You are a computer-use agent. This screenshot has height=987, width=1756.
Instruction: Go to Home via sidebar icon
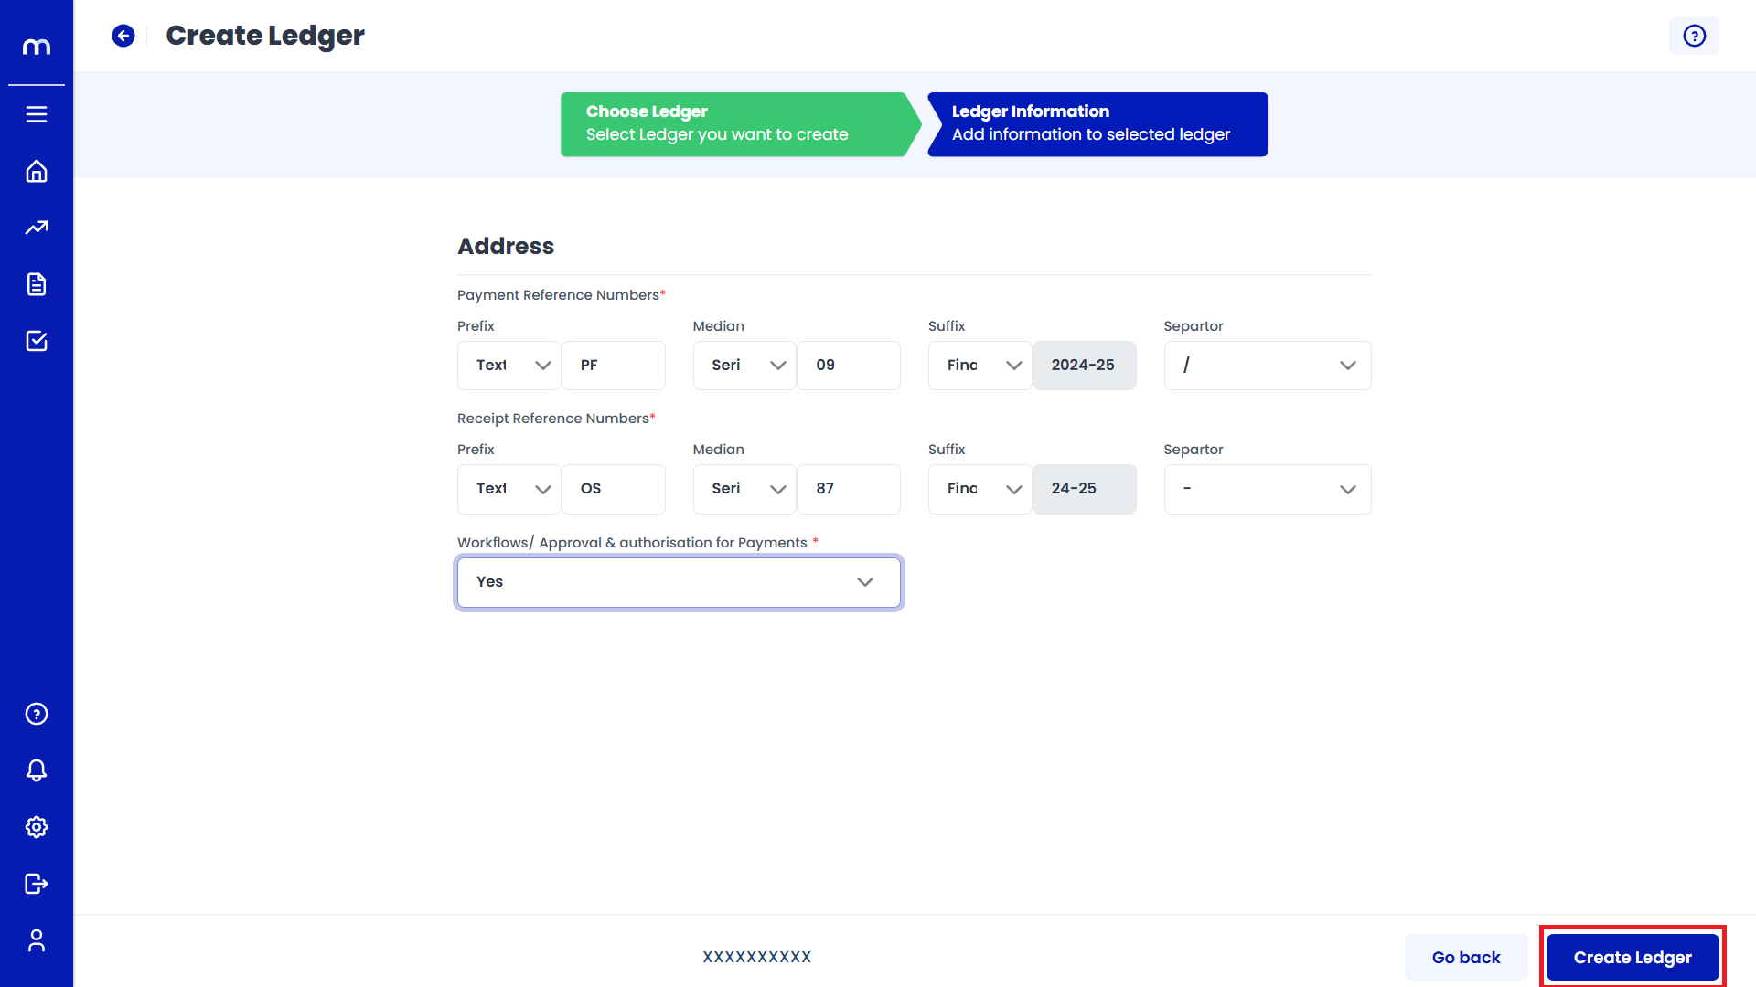(x=37, y=171)
